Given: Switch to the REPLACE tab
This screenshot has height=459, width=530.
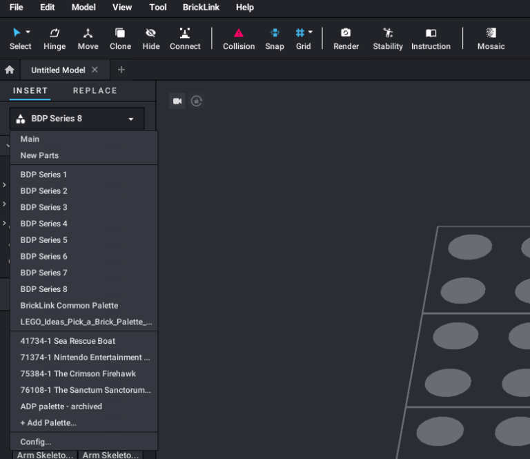Looking at the screenshot, I should click(95, 91).
